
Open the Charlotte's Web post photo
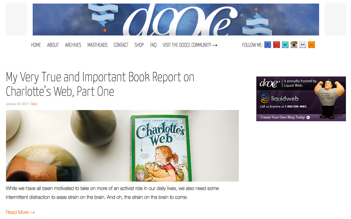[122, 146]
